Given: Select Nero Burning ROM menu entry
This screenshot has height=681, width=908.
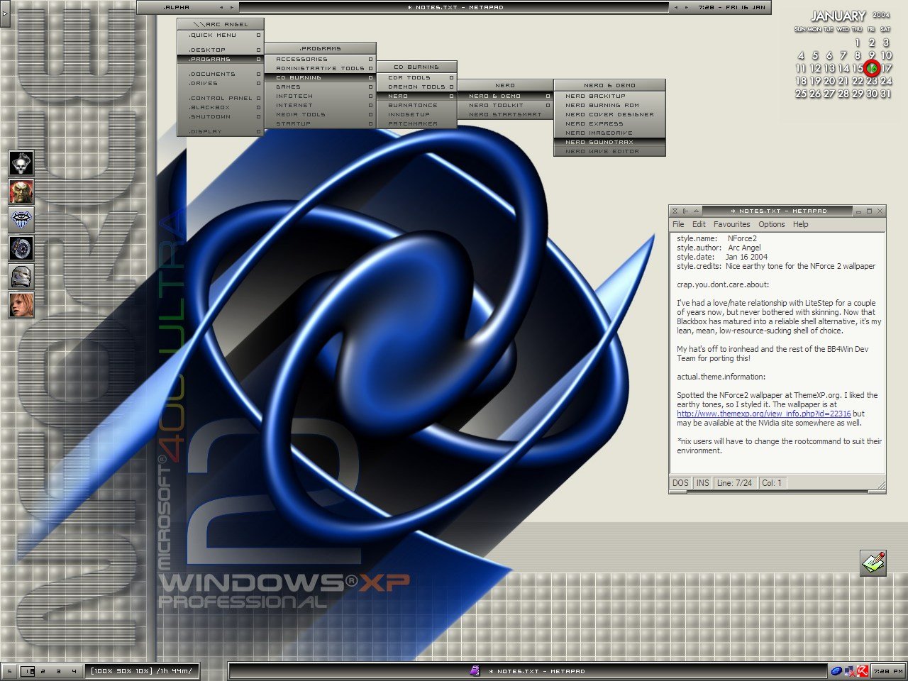Looking at the screenshot, I should (609, 105).
